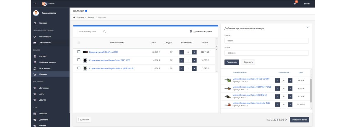The image size is (346, 127).
Task: Click Оплата coin icon
Action: tap(35, 126)
